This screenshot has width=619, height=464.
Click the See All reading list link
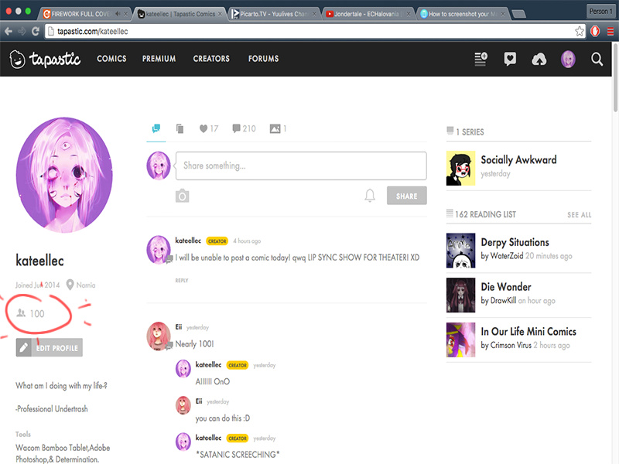[x=579, y=215]
